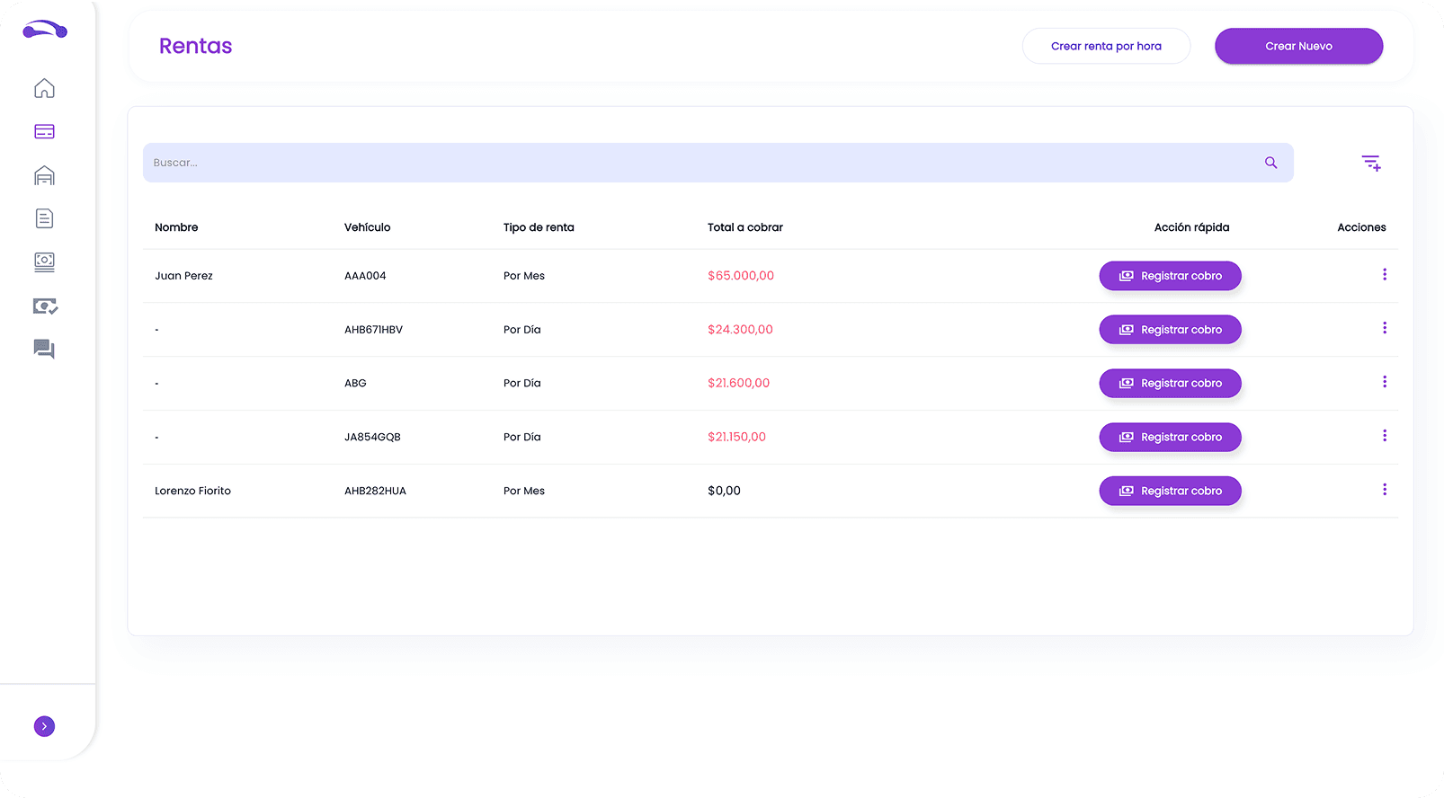The image size is (1444, 798).
Task: Click the Total a cobrar column header
Action: pos(745,227)
